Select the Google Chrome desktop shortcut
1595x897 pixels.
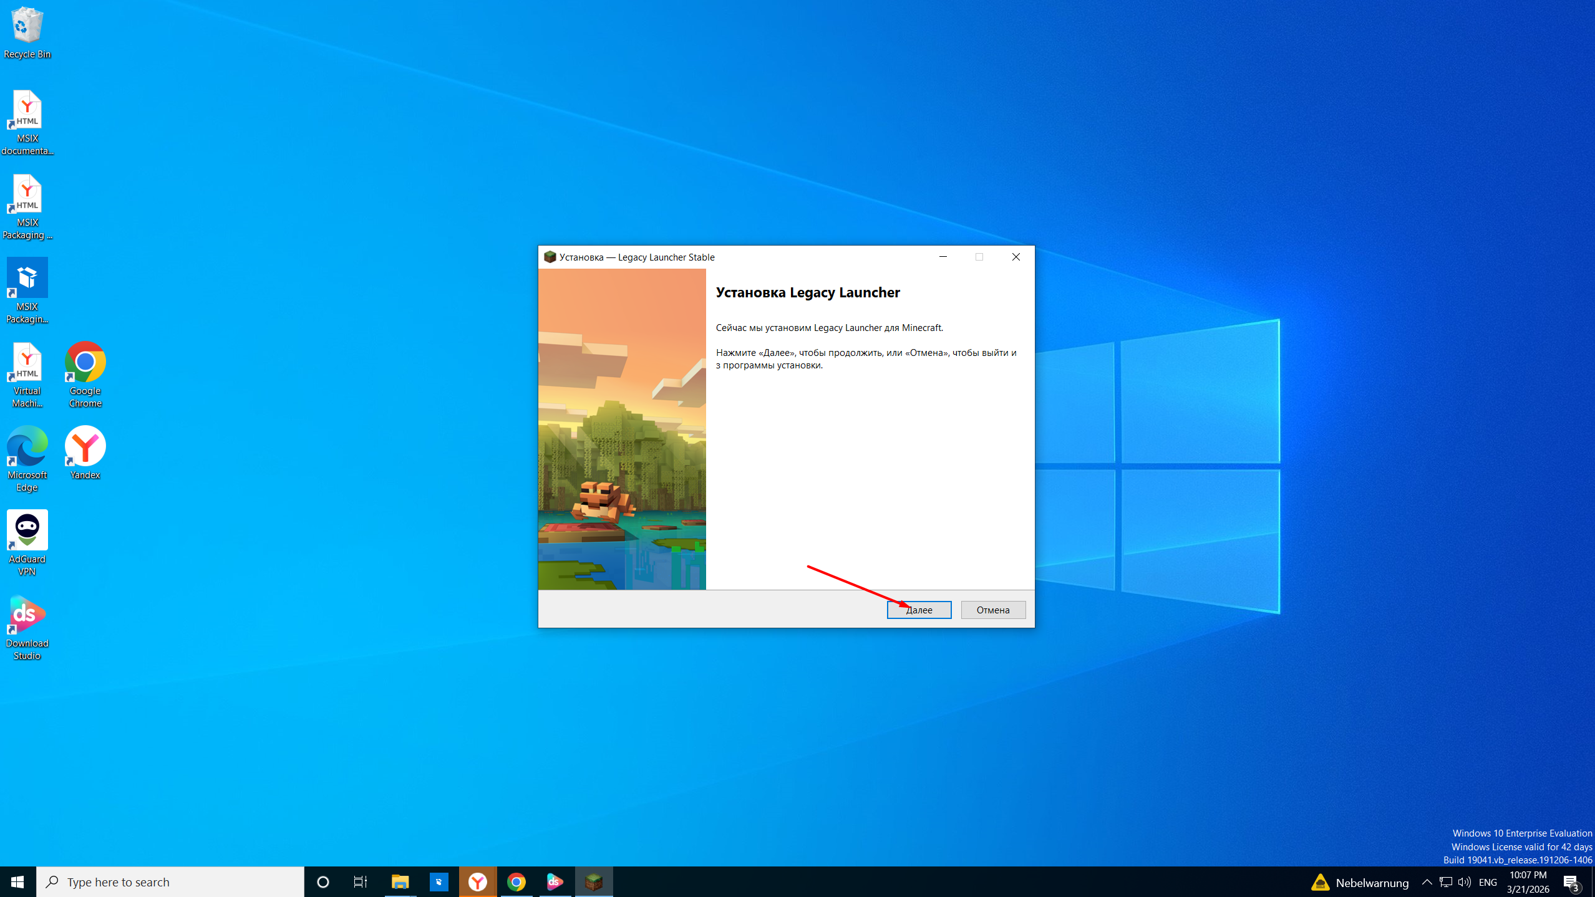[85, 374]
